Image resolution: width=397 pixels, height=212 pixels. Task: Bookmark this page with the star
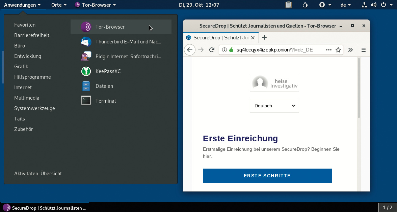click(338, 50)
